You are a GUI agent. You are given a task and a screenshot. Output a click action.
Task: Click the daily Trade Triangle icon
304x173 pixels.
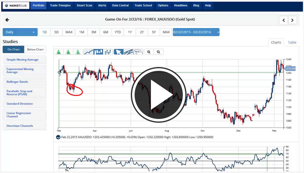(x=78, y=52)
